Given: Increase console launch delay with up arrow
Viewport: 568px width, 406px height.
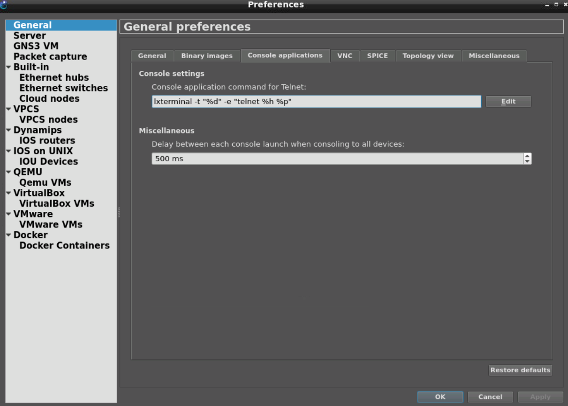Looking at the screenshot, I should tap(527, 156).
